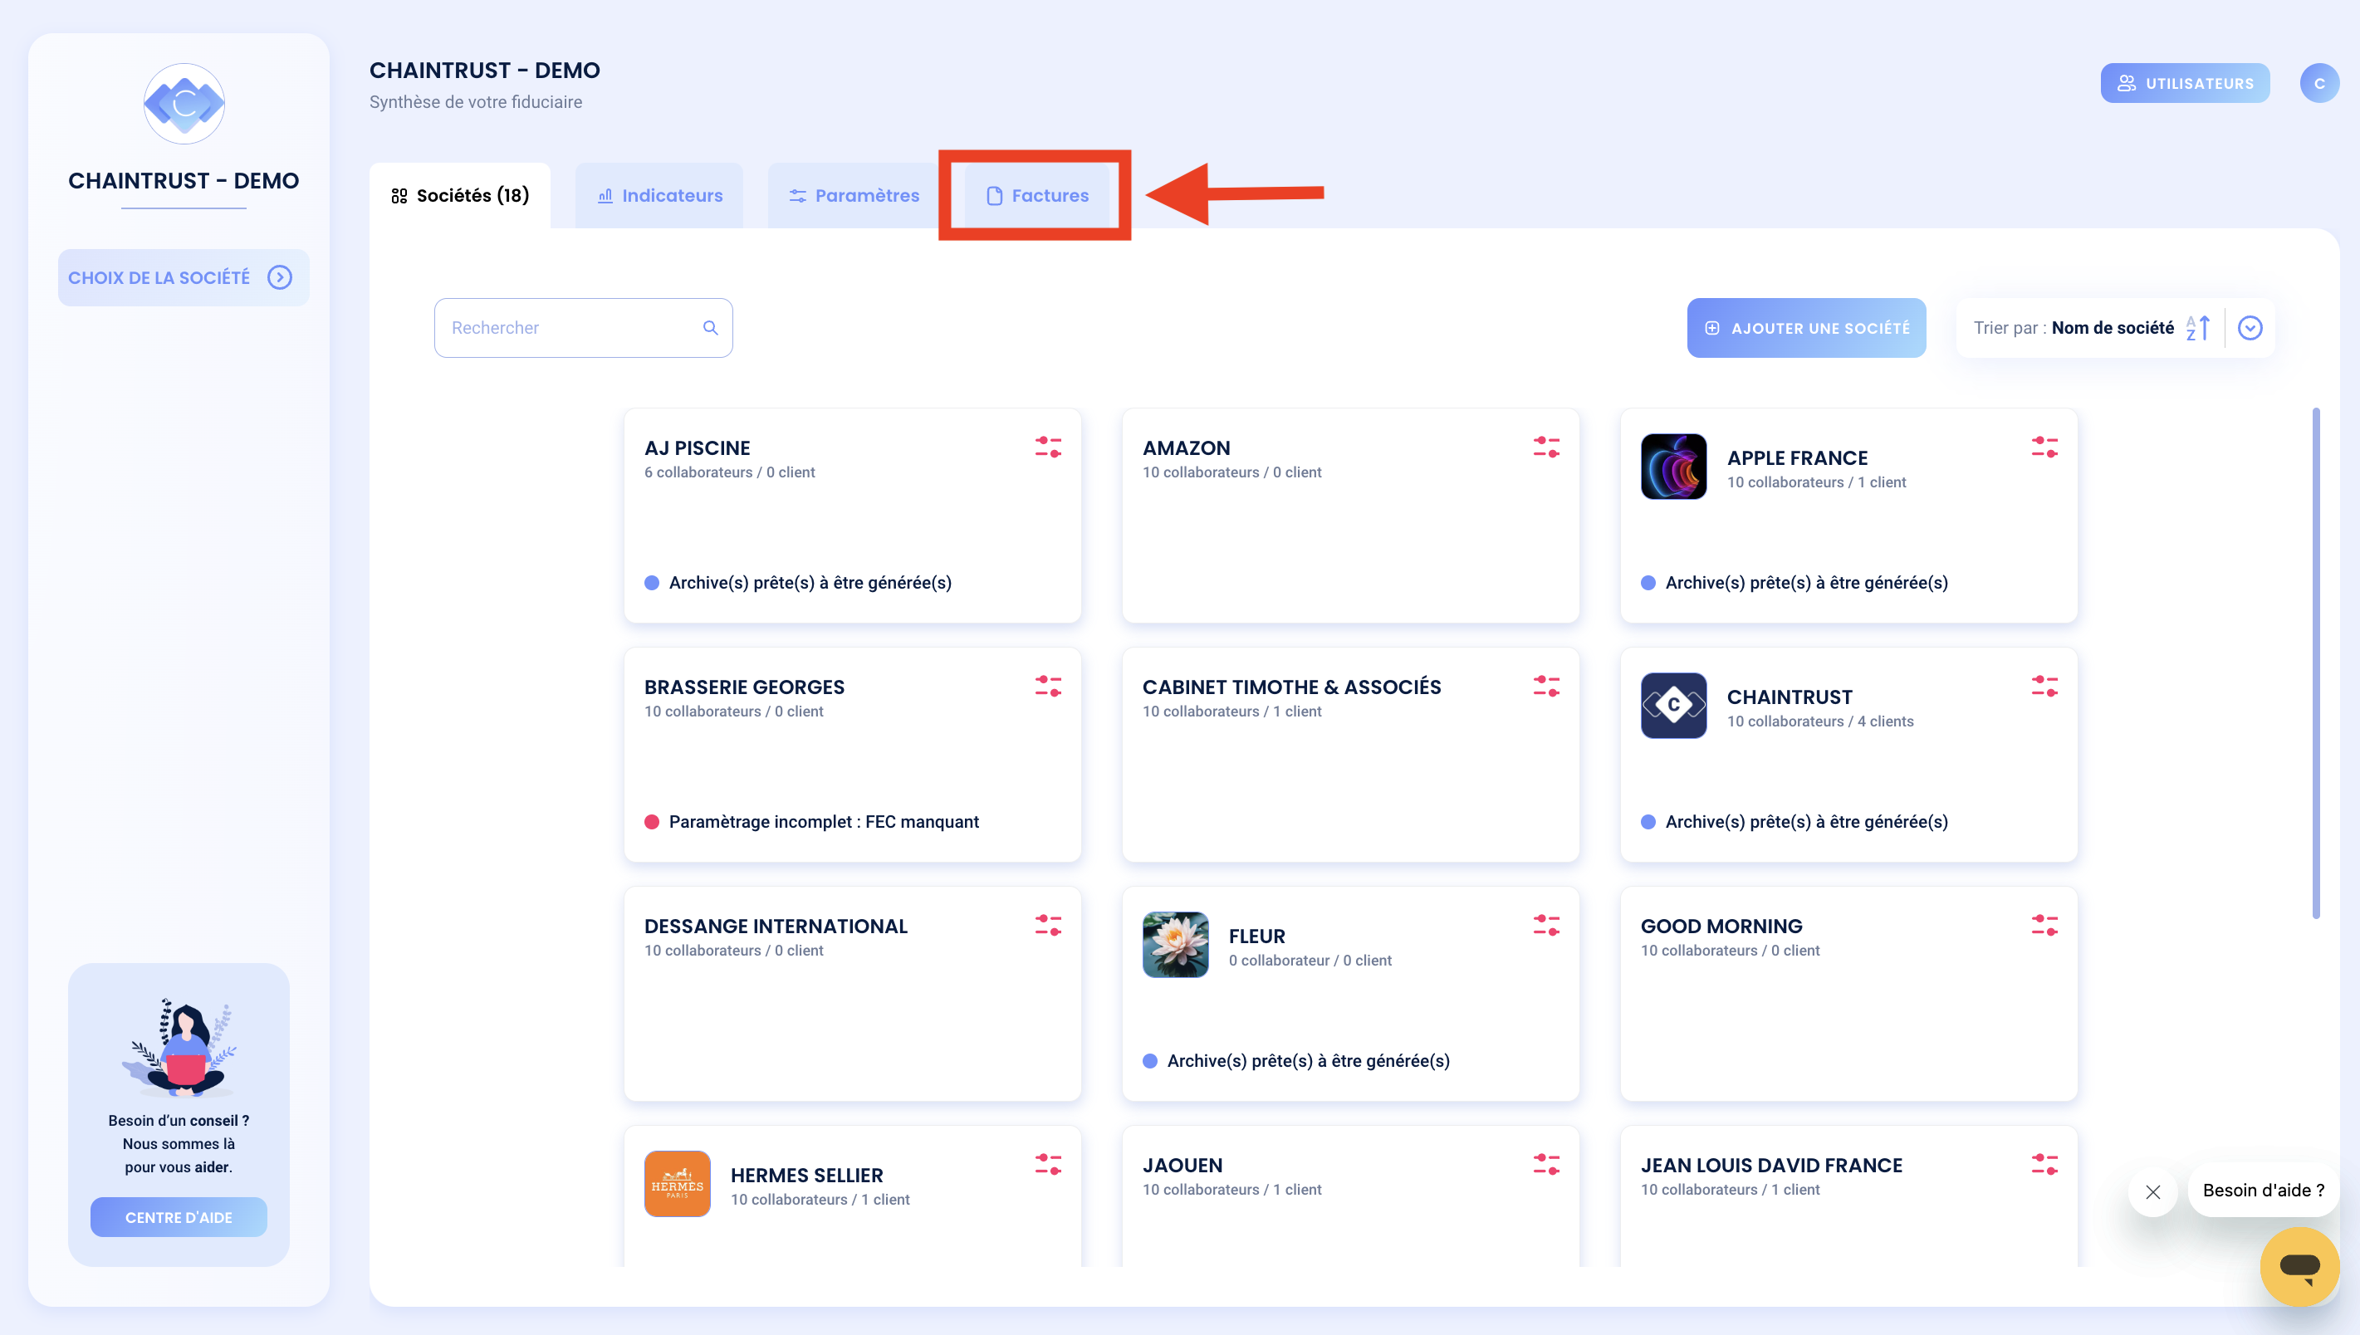Click '10 collaborateurs / 4 clients' text
This screenshot has height=1335, width=2360.
tap(1820, 721)
